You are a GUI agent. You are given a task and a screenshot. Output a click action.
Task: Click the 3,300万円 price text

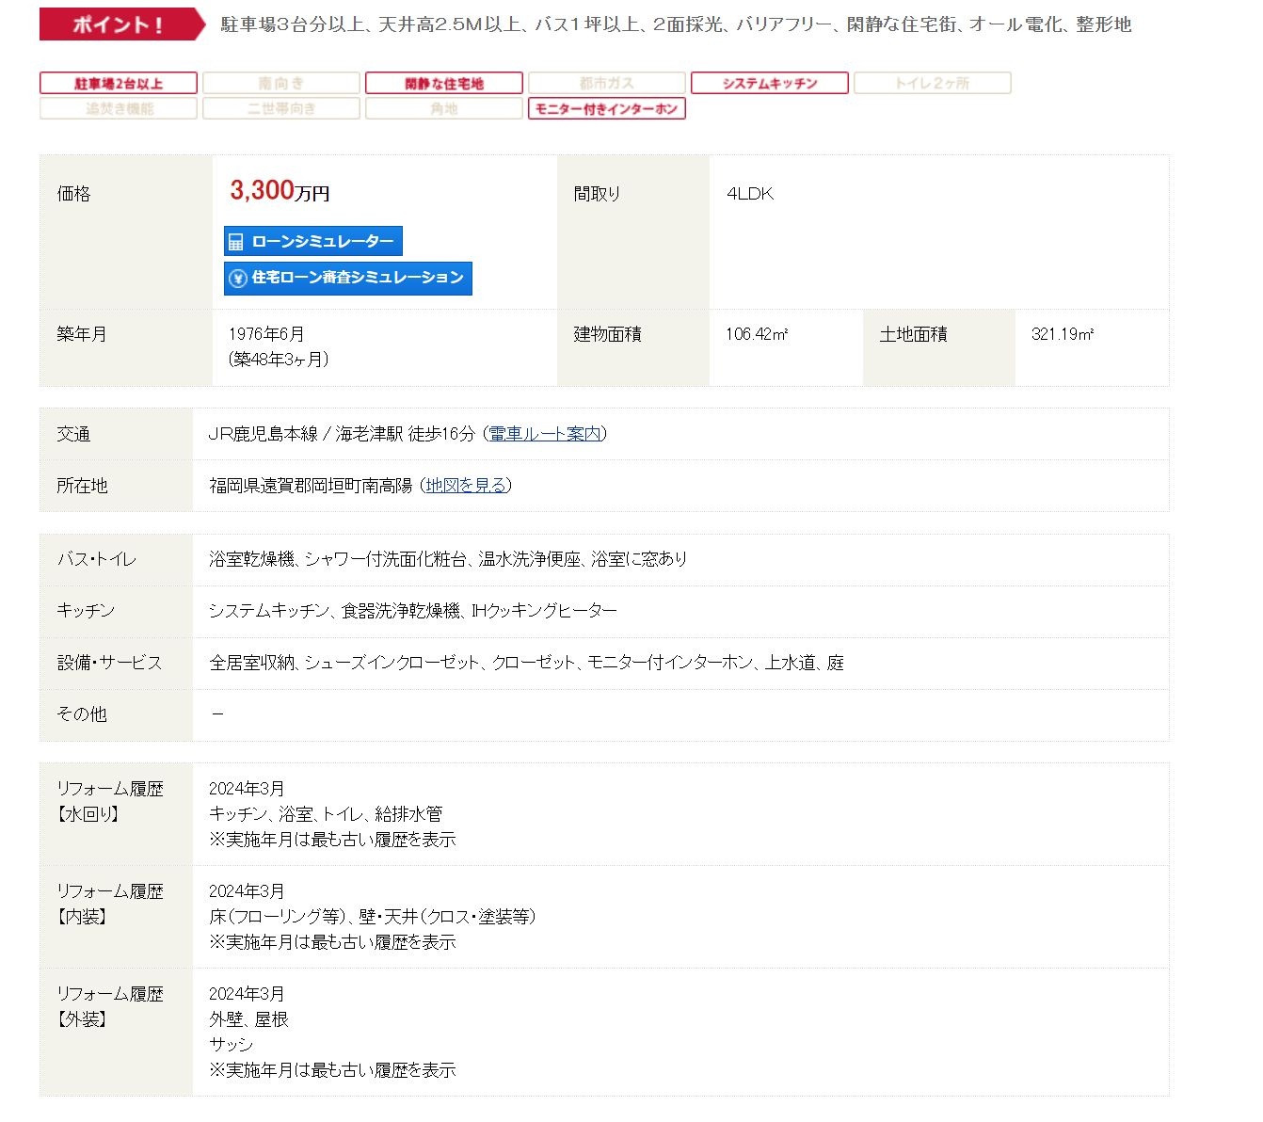coord(280,191)
